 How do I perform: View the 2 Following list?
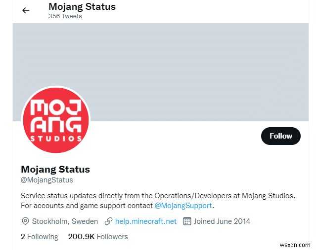coord(40,237)
